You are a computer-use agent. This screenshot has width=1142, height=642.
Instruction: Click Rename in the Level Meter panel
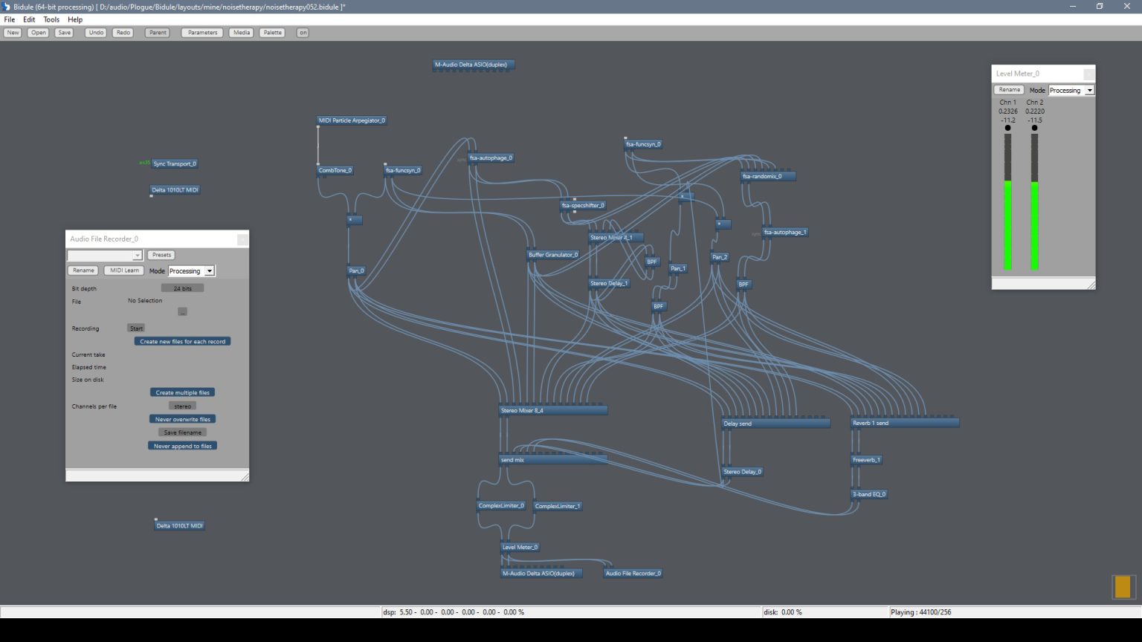[x=1009, y=90]
